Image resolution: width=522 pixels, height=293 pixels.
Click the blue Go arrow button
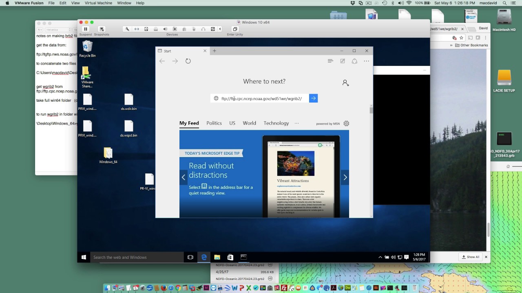[313, 98]
